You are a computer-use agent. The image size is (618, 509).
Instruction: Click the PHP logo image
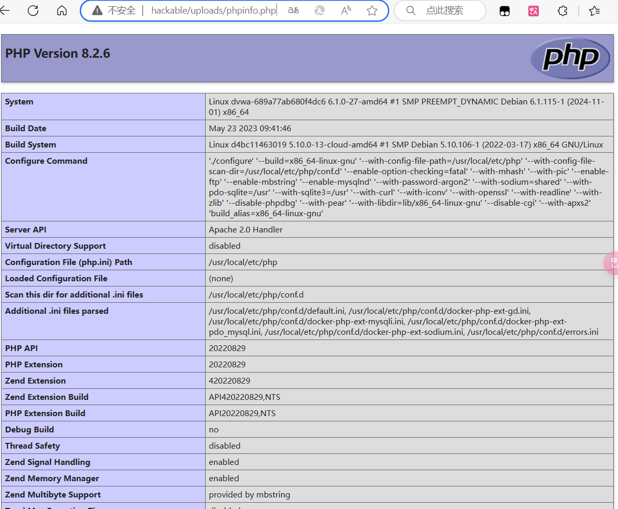[x=570, y=58]
